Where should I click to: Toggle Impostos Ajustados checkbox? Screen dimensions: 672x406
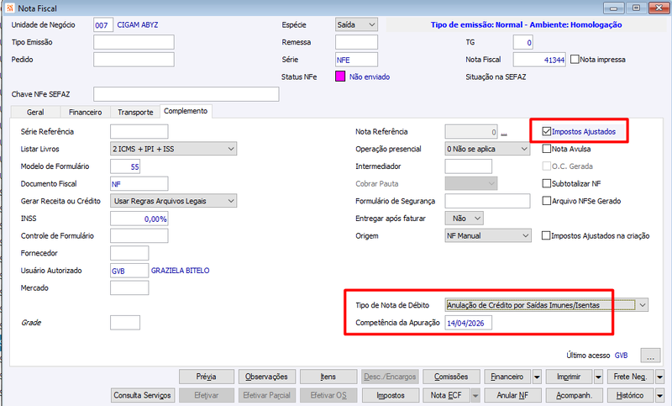(x=547, y=132)
